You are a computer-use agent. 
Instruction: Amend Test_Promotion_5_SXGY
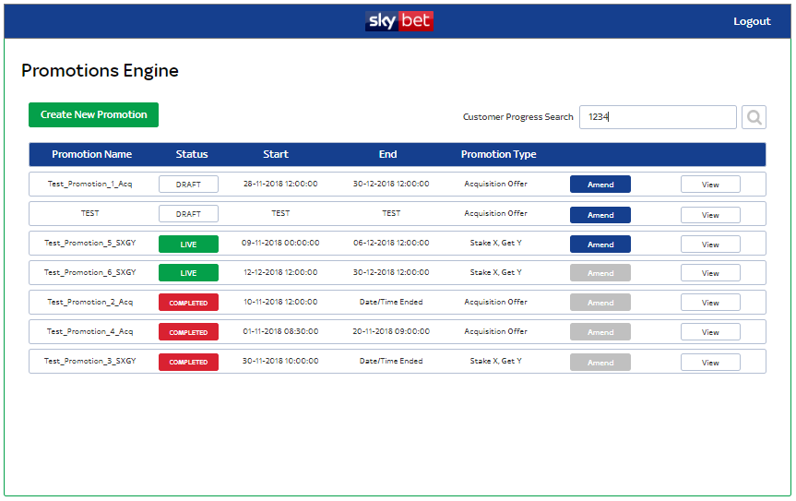coord(600,245)
